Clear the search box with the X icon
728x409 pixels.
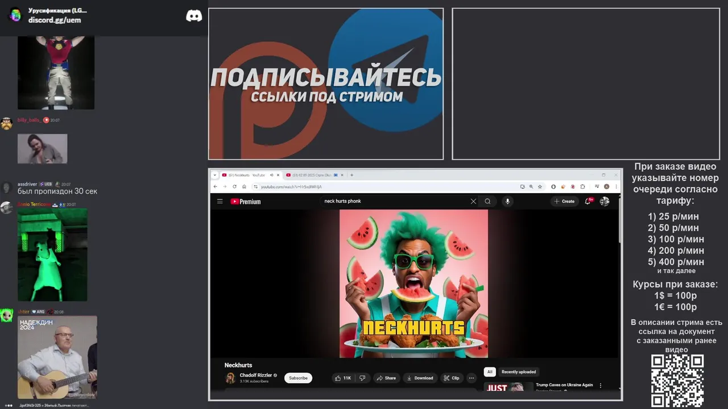pos(473,201)
